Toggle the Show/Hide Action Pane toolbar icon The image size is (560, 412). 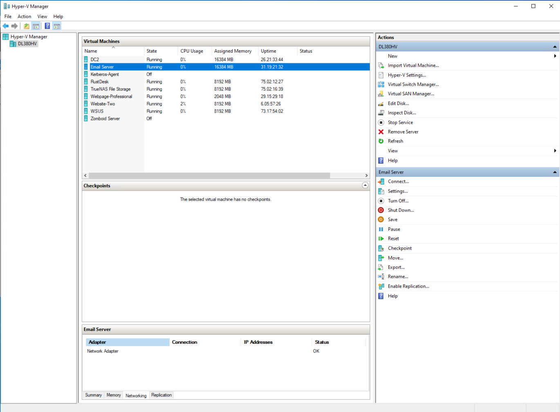56,26
